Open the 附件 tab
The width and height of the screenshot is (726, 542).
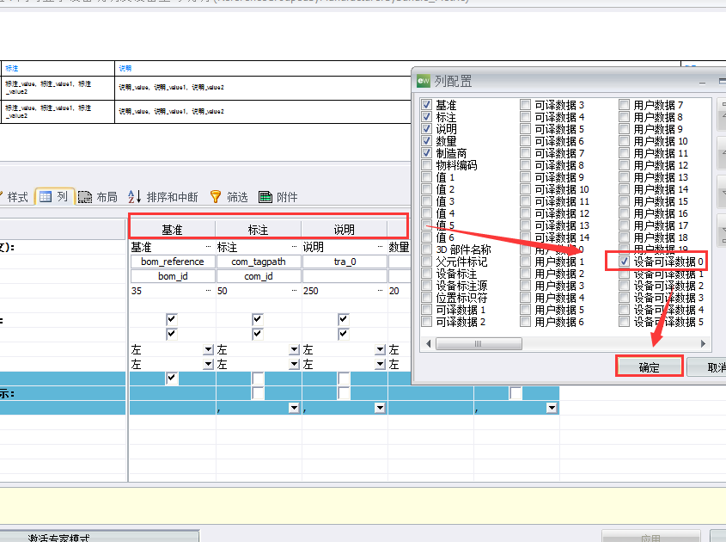pyautogui.click(x=278, y=197)
